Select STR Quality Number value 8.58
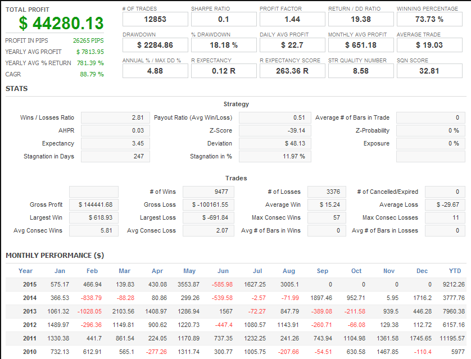The width and height of the screenshot is (471, 359). 361,71
